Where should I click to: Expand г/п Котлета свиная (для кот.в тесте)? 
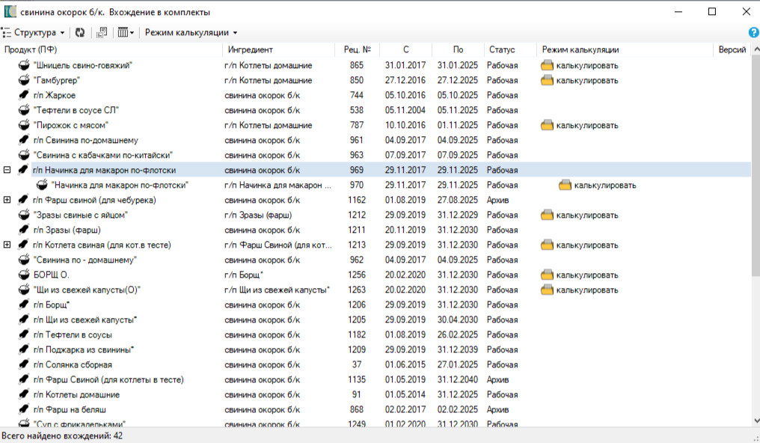(x=7, y=245)
